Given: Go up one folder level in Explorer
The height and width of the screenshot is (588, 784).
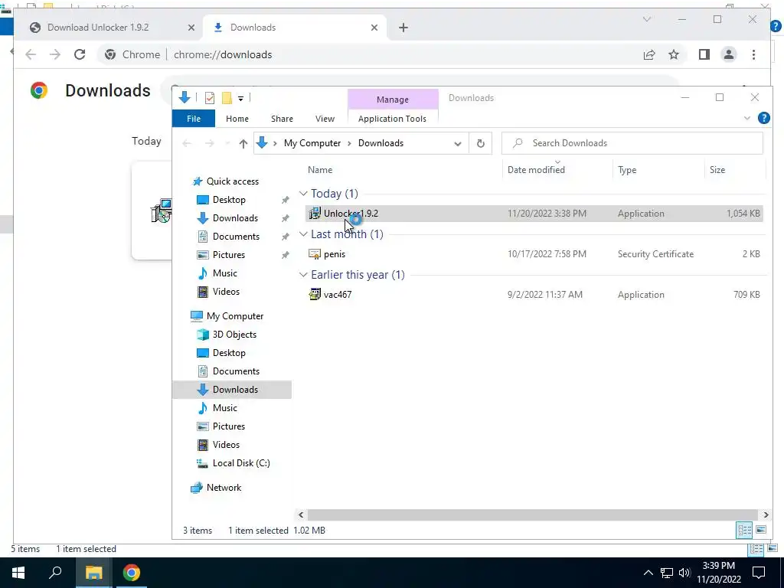Looking at the screenshot, I should 243,143.
